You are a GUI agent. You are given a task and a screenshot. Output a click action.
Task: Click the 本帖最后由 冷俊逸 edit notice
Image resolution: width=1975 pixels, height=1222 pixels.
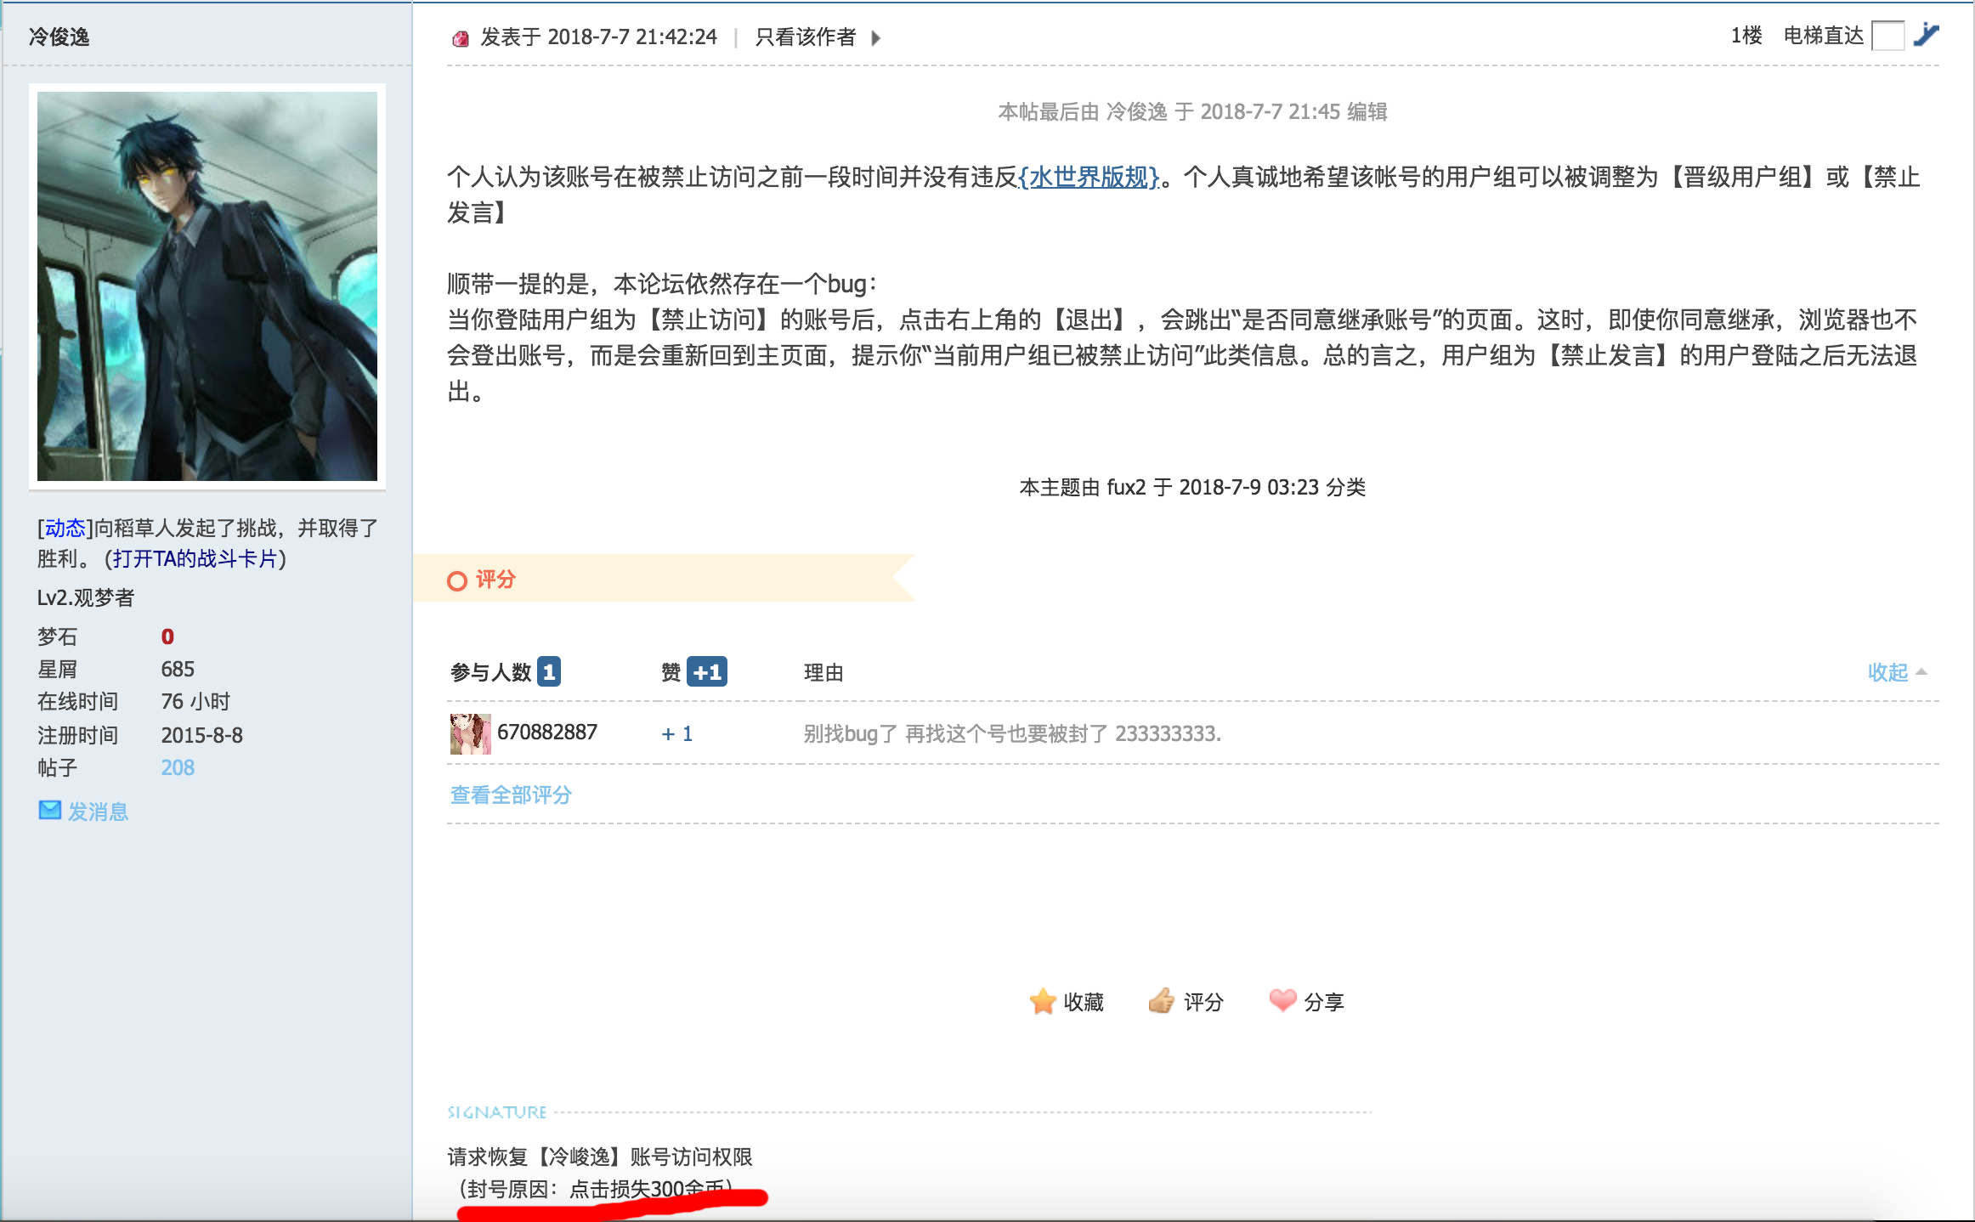click(x=1192, y=111)
